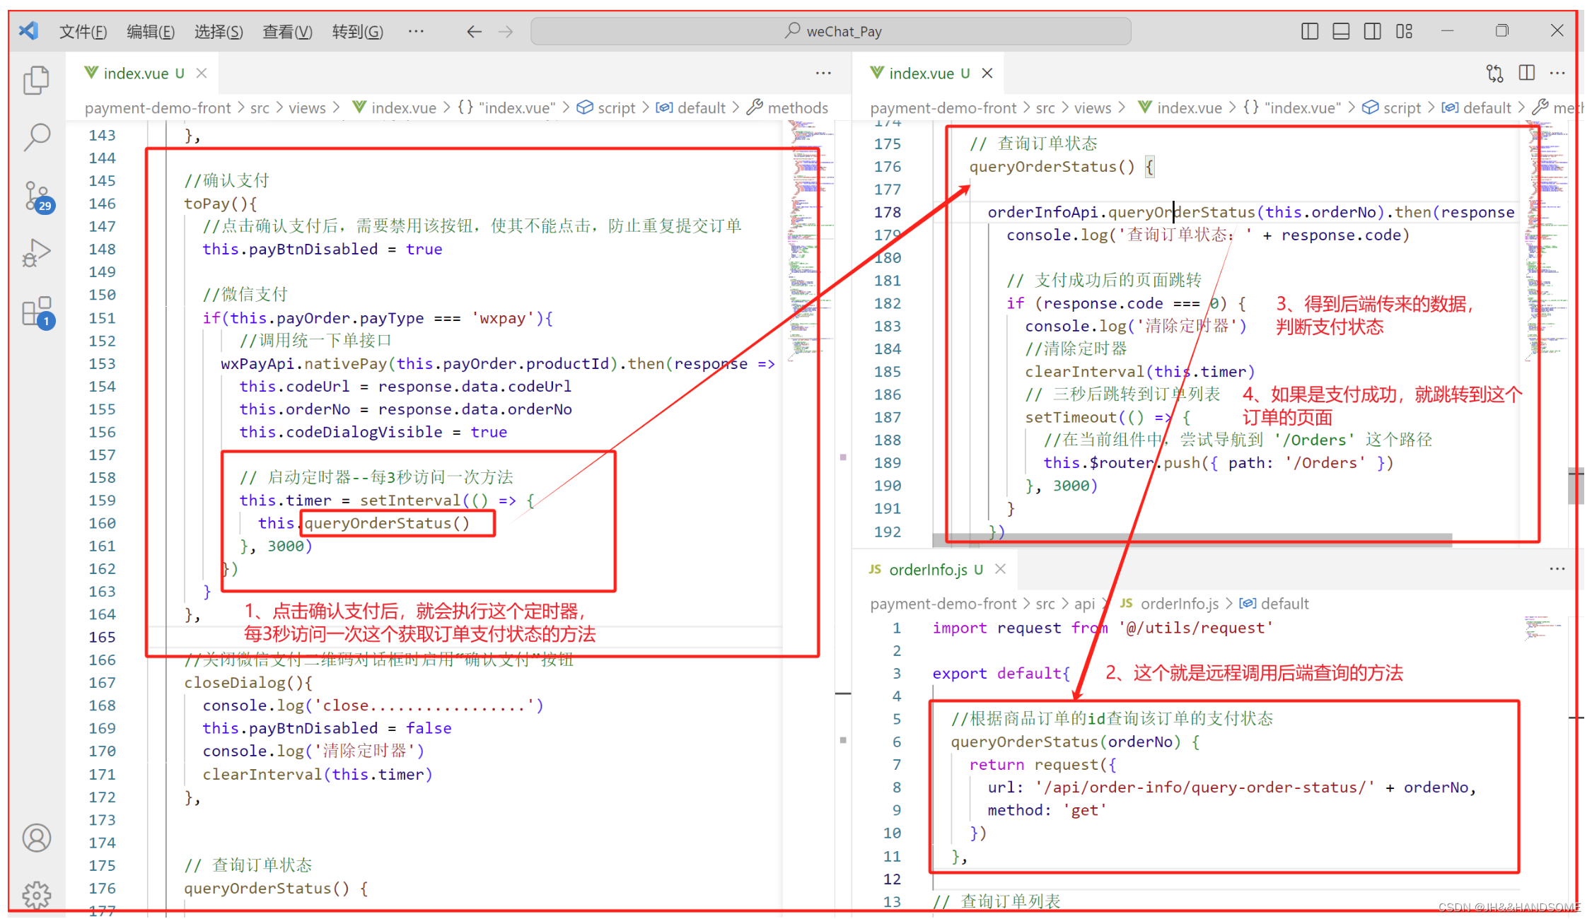Open Source Control view with 29 changes
This screenshot has height=919, width=1592.
[x=38, y=197]
